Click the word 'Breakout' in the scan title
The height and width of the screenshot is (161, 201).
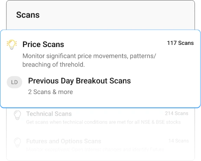(91, 81)
